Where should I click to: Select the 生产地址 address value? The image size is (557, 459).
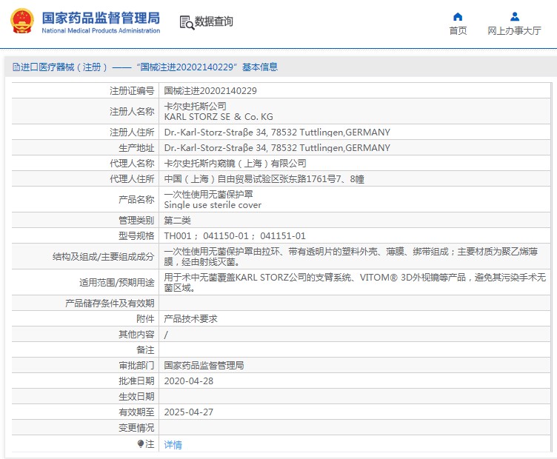point(277,148)
